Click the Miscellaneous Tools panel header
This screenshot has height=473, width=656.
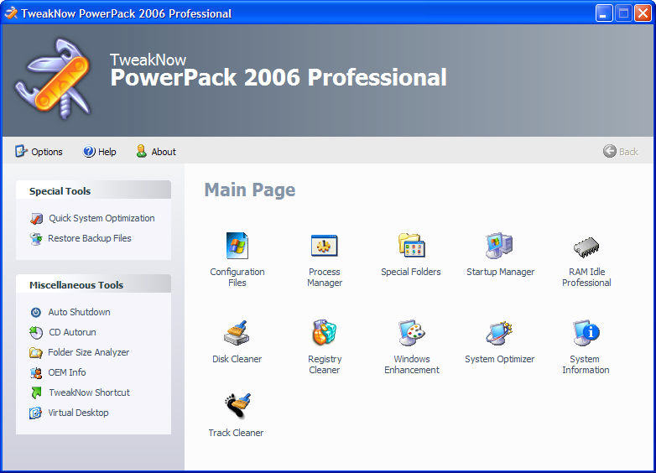[93, 284]
